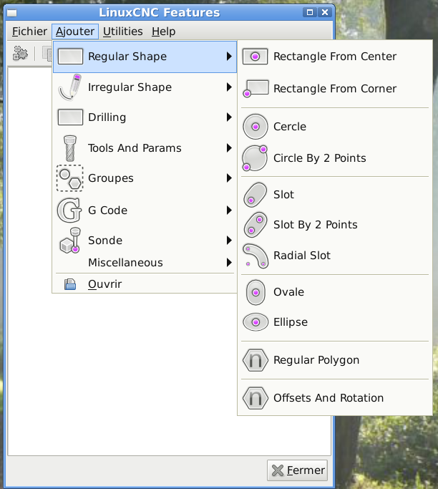Expand the Drilling submenu arrow

click(x=229, y=117)
